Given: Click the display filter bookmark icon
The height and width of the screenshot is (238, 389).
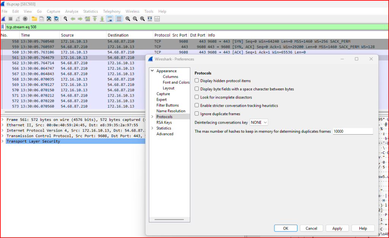Looking at the screenshot, I should 3,27.
